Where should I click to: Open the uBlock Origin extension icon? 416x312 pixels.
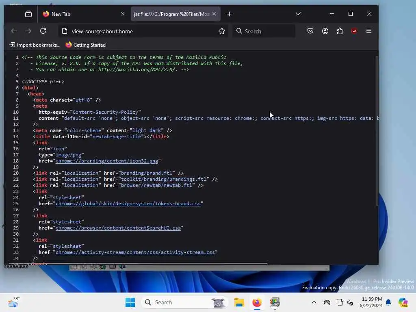pyautogui.click(x=354, y=31)
